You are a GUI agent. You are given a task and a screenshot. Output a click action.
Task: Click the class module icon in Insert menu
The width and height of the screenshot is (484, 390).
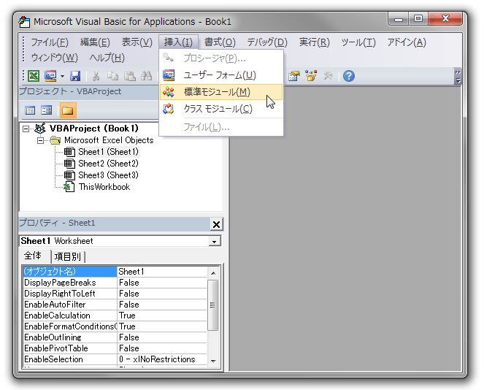169,109
